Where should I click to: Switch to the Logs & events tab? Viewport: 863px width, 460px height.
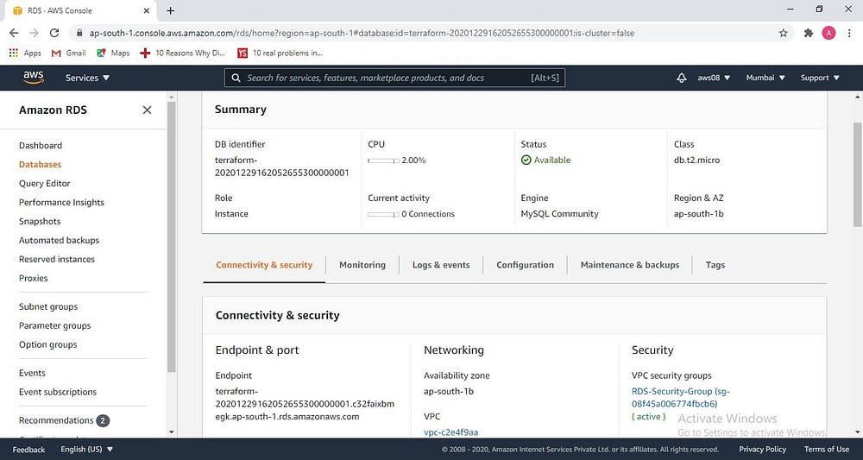point(441,265)
